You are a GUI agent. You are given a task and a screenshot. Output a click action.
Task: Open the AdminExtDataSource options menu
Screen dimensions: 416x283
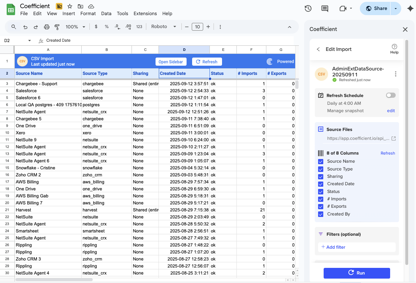(x=395, y=73)
